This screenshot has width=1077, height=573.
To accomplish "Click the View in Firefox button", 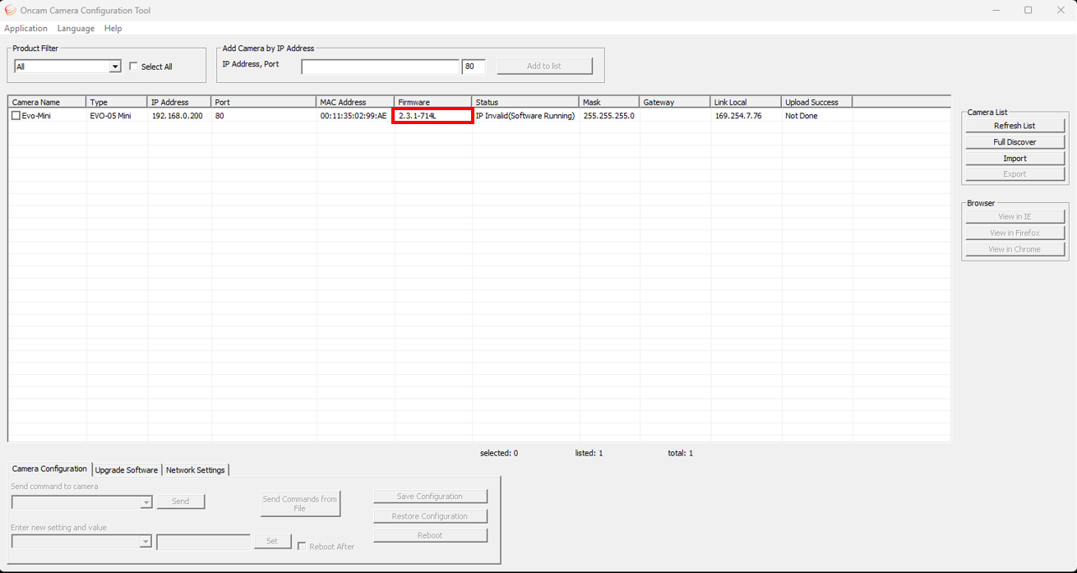I will coord(1015,233).
